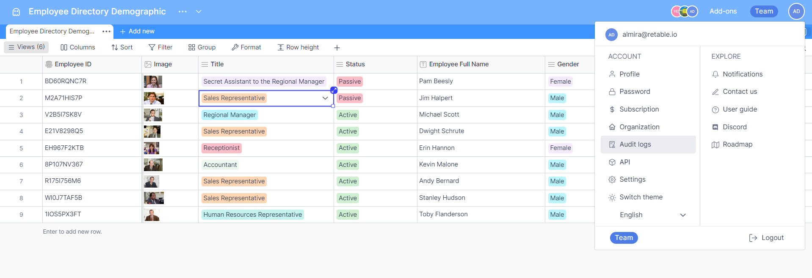Click the Retable home logo icon

(16, 12)
